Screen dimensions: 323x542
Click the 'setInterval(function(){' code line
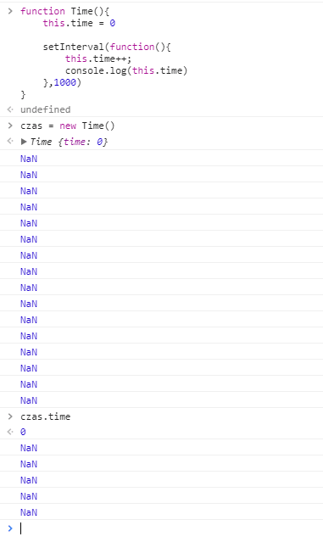pyautogui.click(x=107, y=47)
